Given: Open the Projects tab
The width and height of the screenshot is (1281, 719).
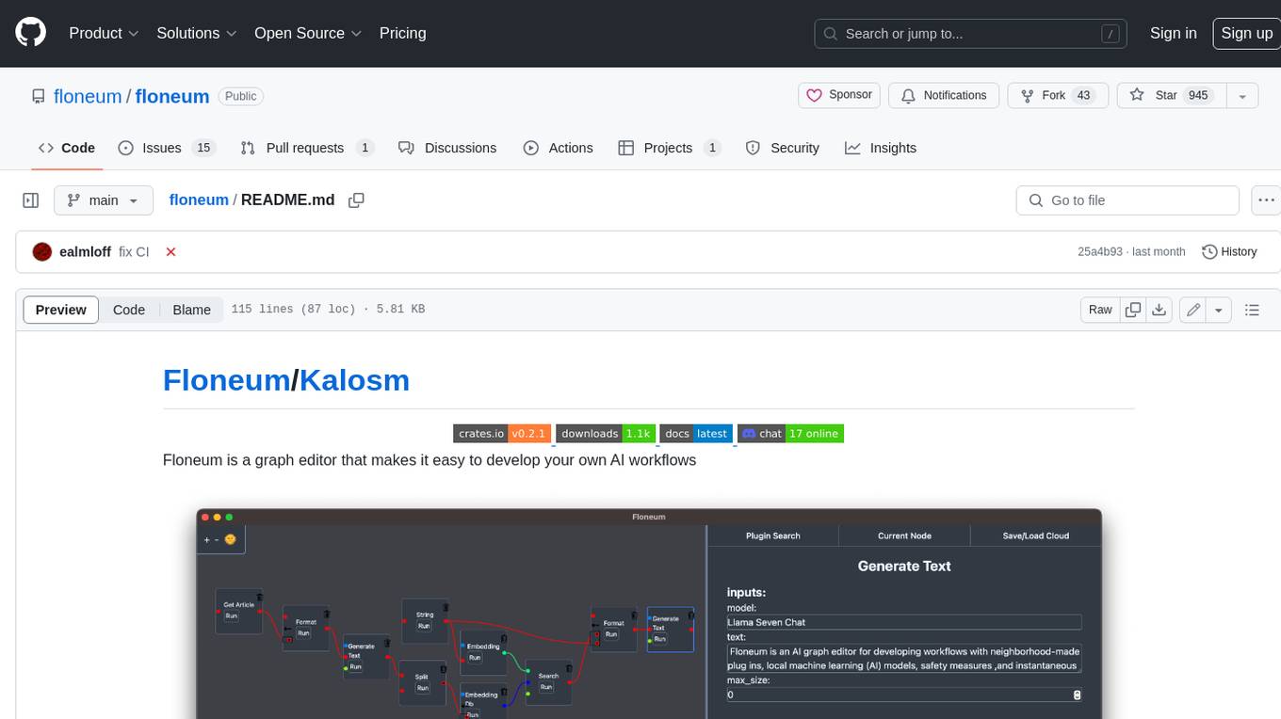Looking at the screenshot, I should (670, 148).
